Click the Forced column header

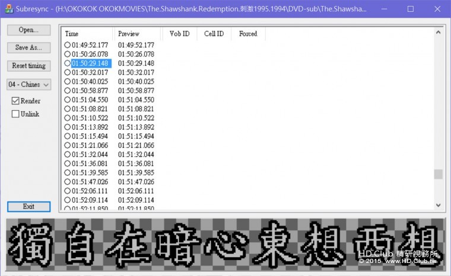coord(248,34)
